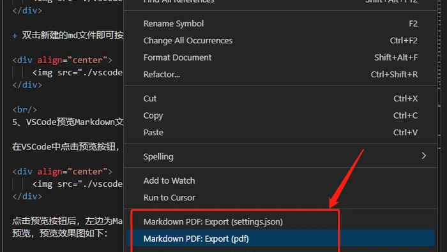Choose Rename Symbol from context menu
This screenshot has width=447, height=252.
pyautogui.click(x=280, y=24)
